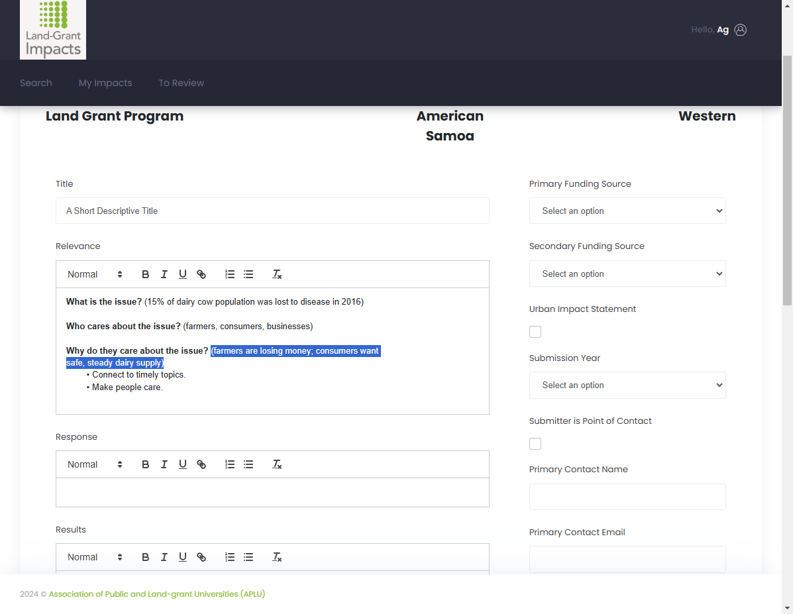Toggle underline in Results editor
The image size is (793, 614).
click(183, 557)
